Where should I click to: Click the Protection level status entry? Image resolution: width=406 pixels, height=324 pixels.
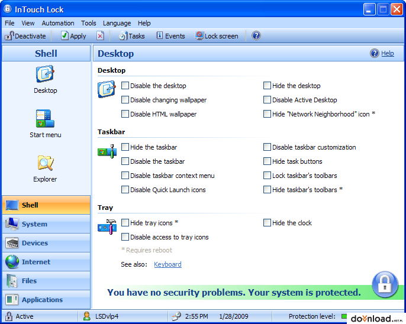(312, 316)
